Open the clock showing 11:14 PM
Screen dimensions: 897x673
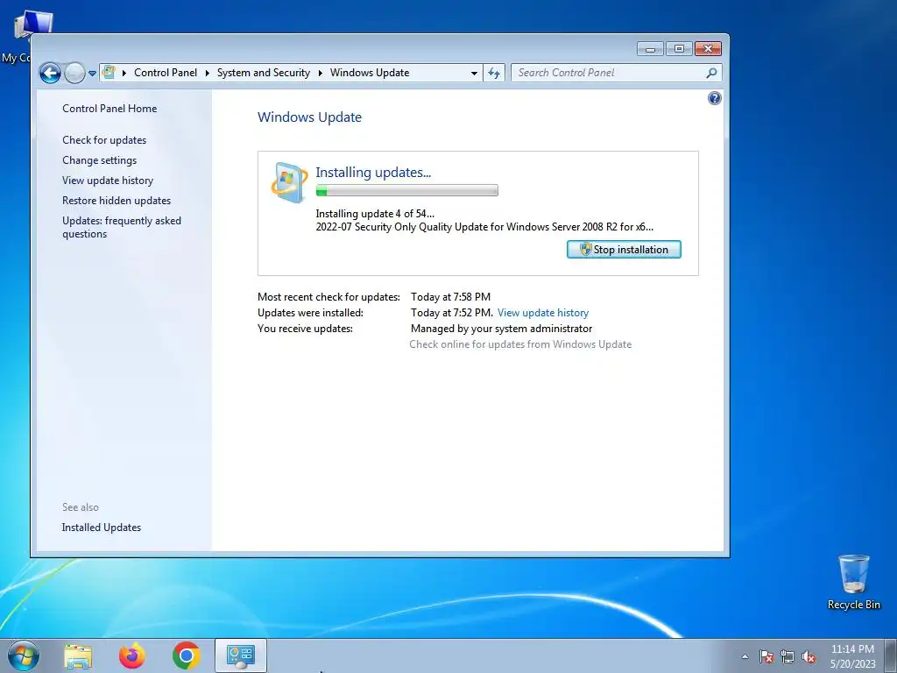click(x=852, y=656)
